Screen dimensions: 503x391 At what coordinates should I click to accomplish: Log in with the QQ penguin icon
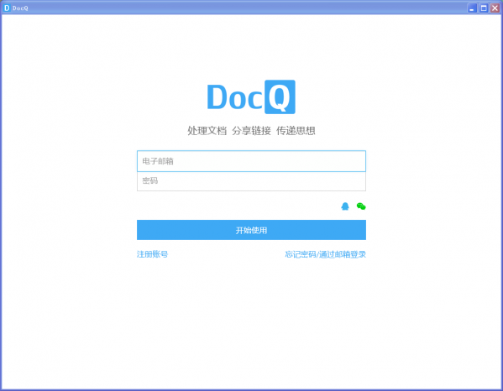point(345,206)
